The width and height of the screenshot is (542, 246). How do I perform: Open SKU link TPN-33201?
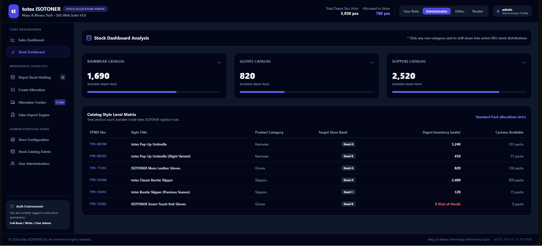[x=98, y=204]
